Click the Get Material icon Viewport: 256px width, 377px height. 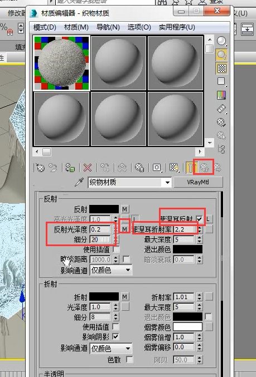(40, 168)
